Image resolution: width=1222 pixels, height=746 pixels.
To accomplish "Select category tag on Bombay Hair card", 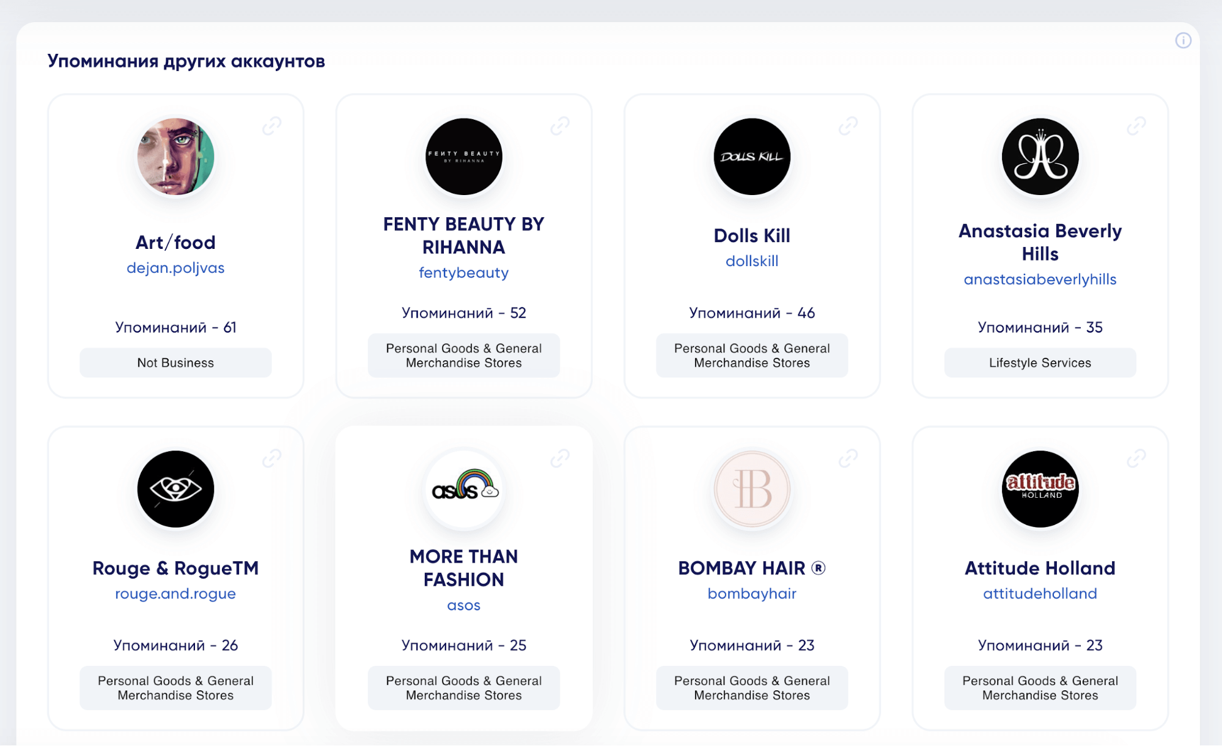I will pos(752,688).
